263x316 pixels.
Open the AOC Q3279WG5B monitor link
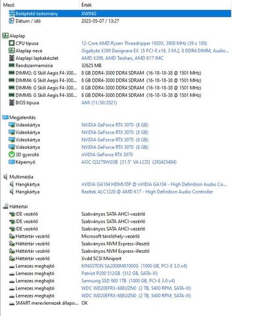click(129, 162)
